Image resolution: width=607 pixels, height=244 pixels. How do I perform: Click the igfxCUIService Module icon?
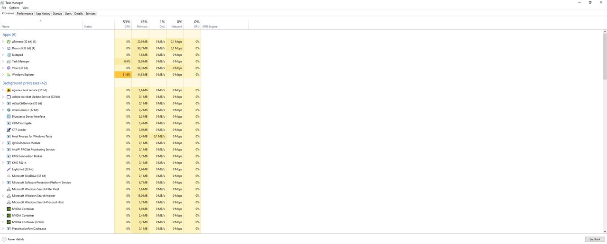click(x=9, y=143)
